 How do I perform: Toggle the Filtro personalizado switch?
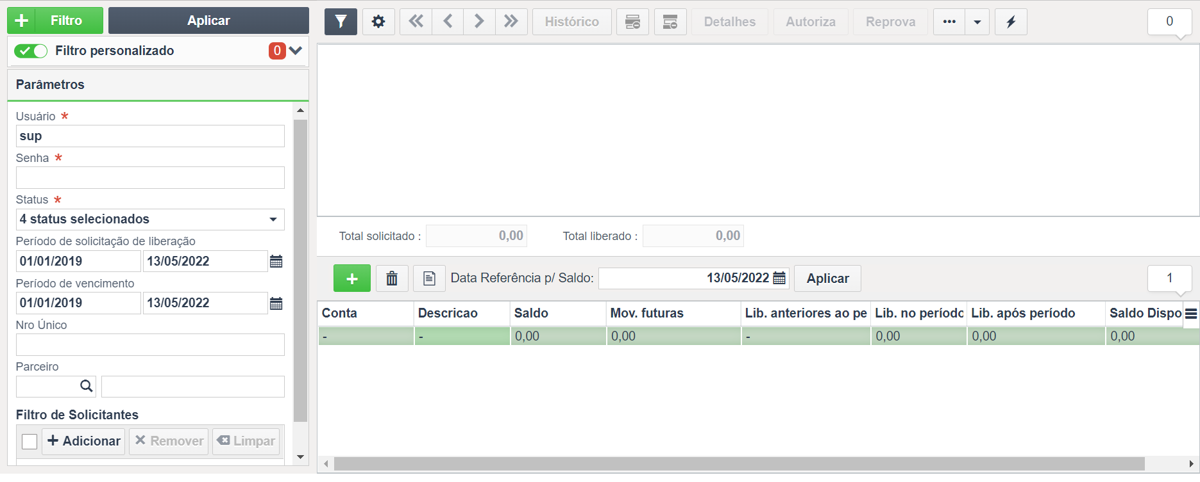coord(31,51)
